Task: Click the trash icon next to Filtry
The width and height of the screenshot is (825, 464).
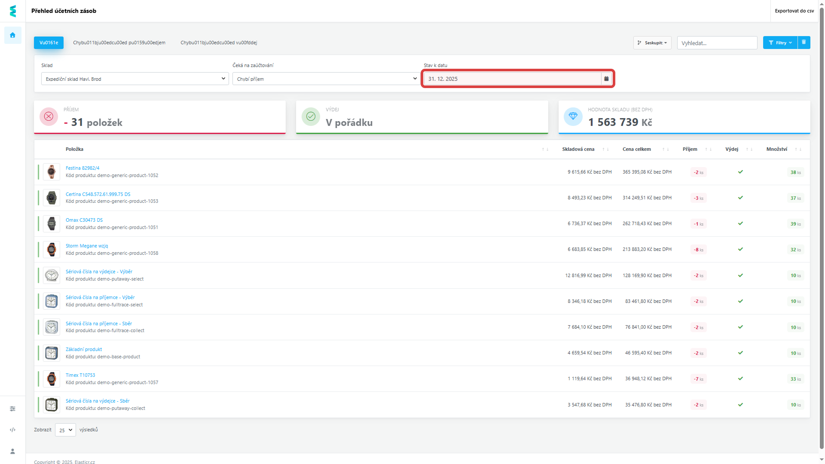Action: point(804,43)
